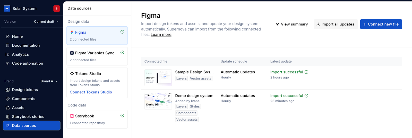The height and width of the screenshot is (138, 412).
Task: Select Data sources in sidebar
Action: point(31,126)
